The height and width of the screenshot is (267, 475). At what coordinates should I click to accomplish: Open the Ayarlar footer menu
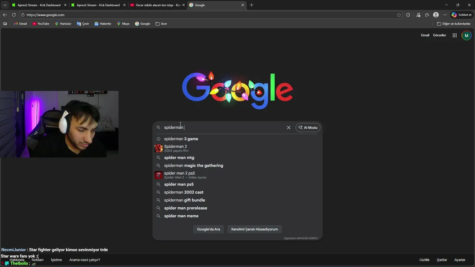[x=460, y=260]
